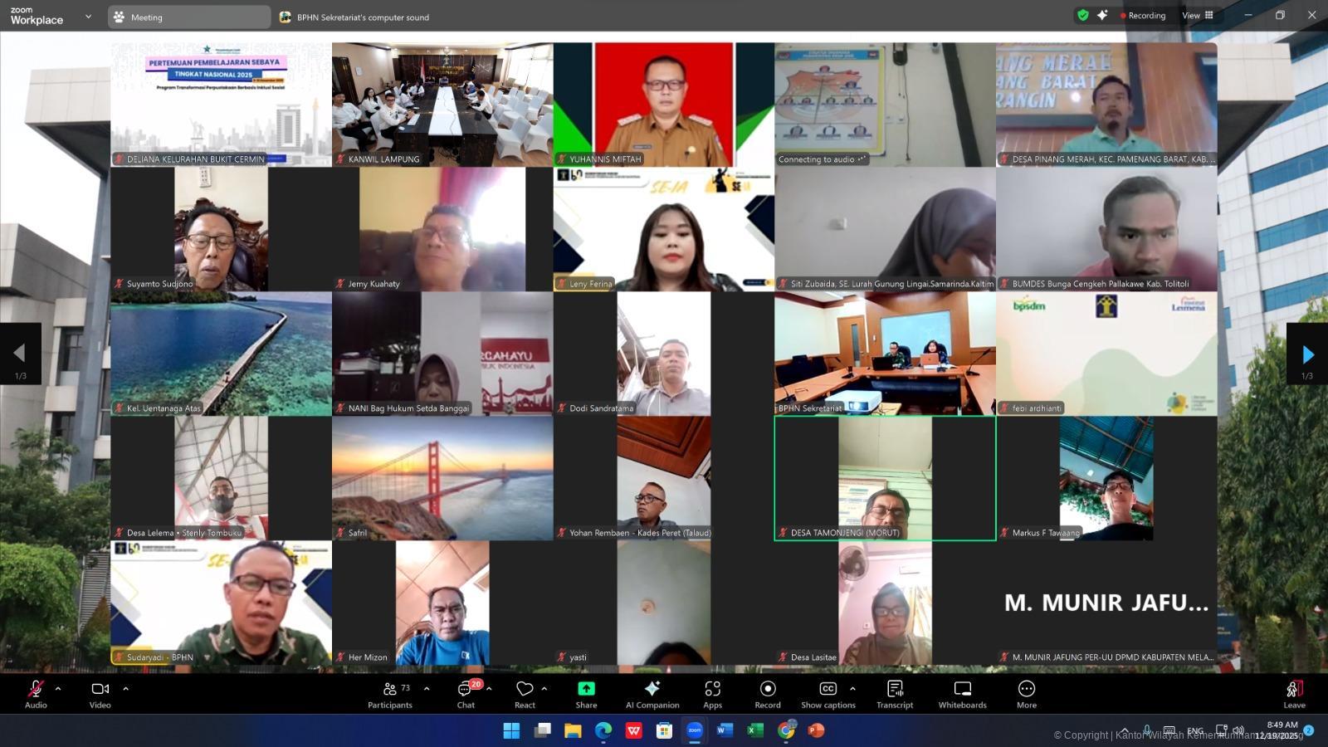Image resolution: width=1328 pixels, height=747 pixels.
Task: Click the Leave meeting button
Action: [1294, 694]
